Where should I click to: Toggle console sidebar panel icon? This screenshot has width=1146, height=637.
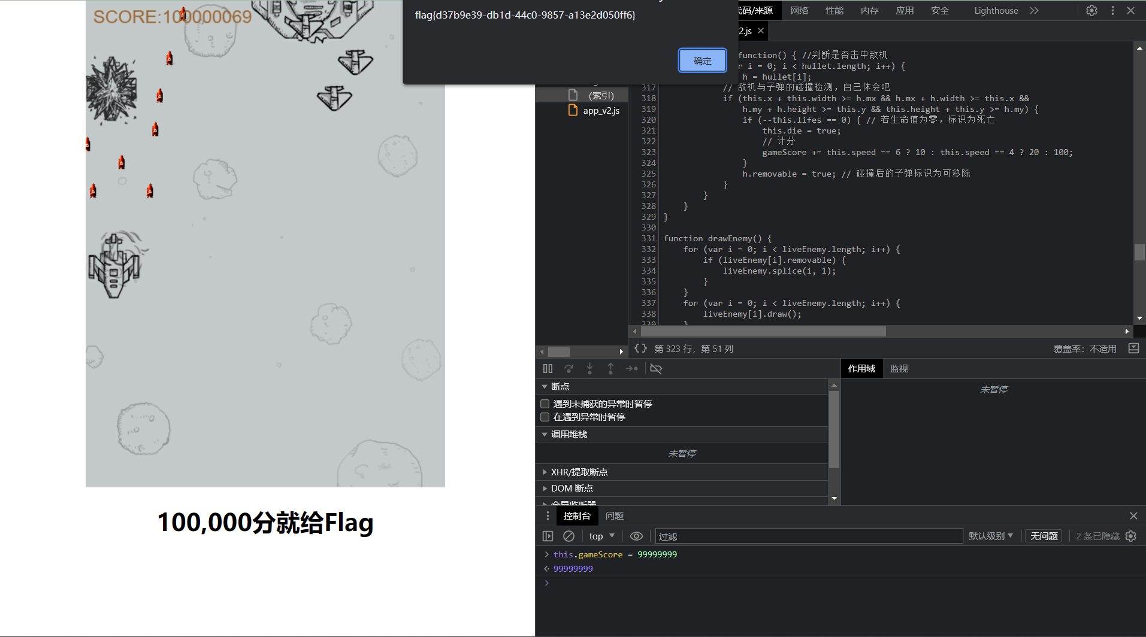[x=548, y=536]
